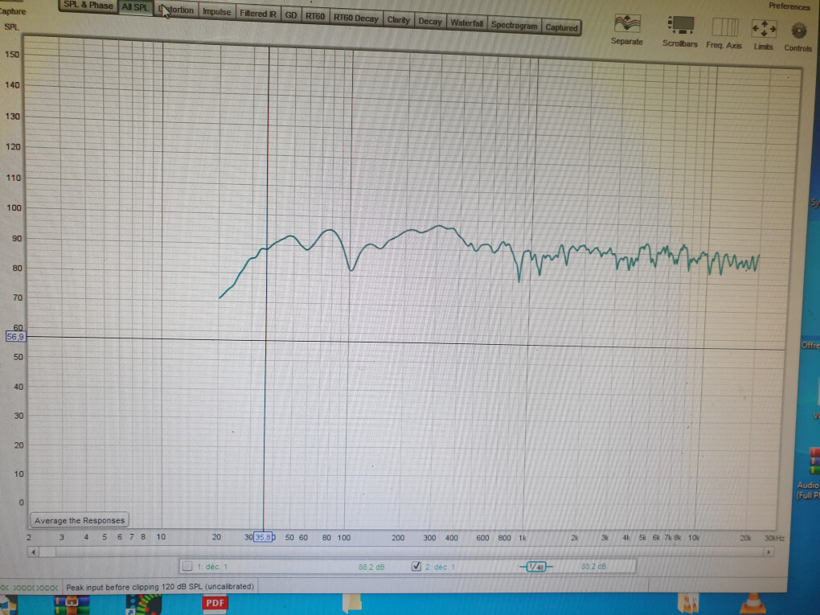820x615 pixels.
Task: Click the horizontal scrollbar right arrow
Action: [x=769, y=551]
